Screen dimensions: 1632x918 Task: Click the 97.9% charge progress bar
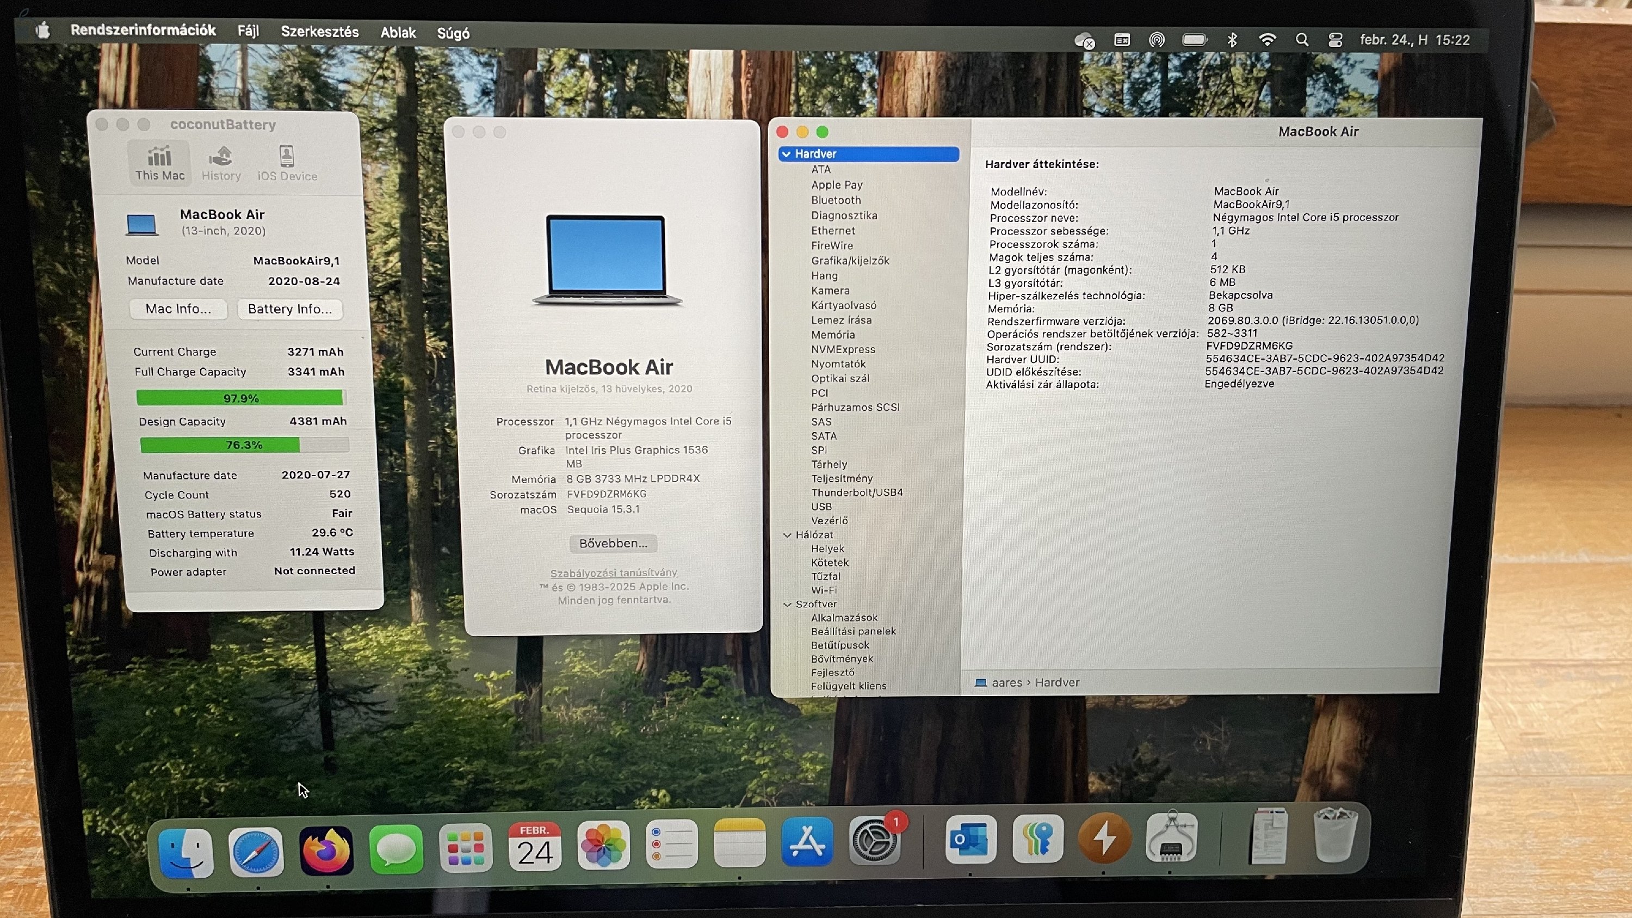[241, 398]
